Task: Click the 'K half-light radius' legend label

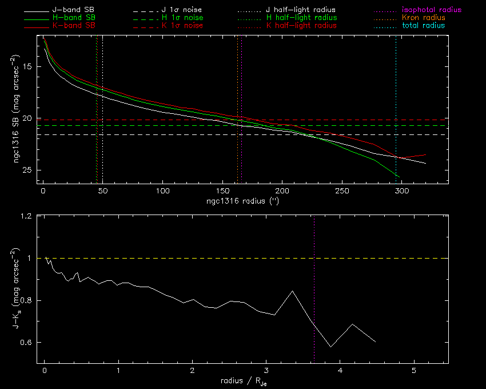Action: click(301, 25)
